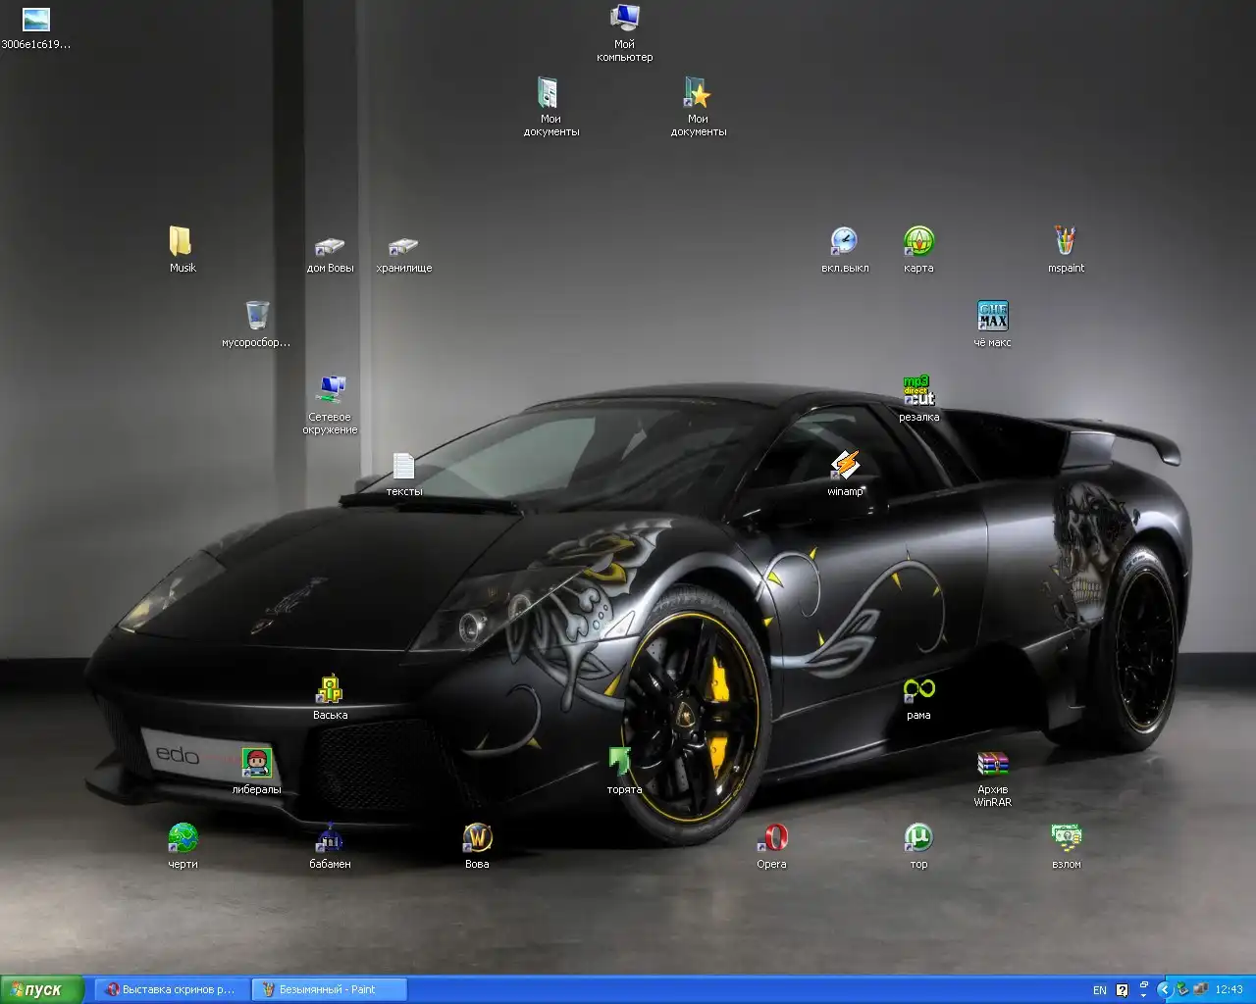Open the EN language indicator menu
This screenshot has width=1256, height=1004.
point(1099,990)
